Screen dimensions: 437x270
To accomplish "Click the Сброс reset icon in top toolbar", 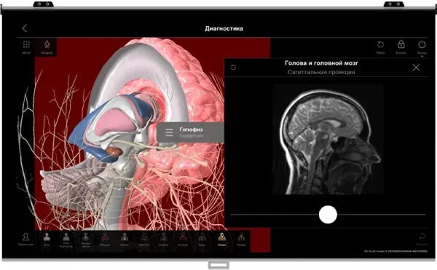I will pyautogui.click(x=380, y=47).
